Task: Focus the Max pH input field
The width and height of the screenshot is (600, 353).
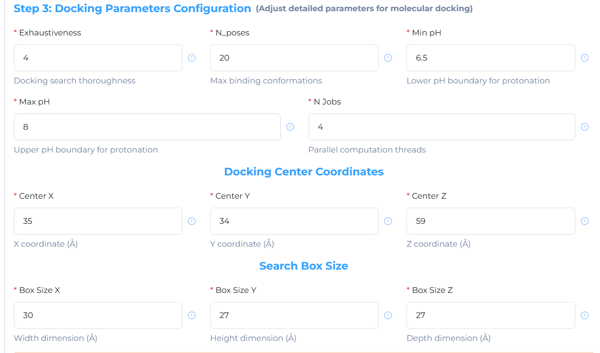Action: pos(147,127)
